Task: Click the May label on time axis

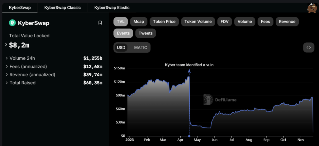Action: click(x=197, y=140)
